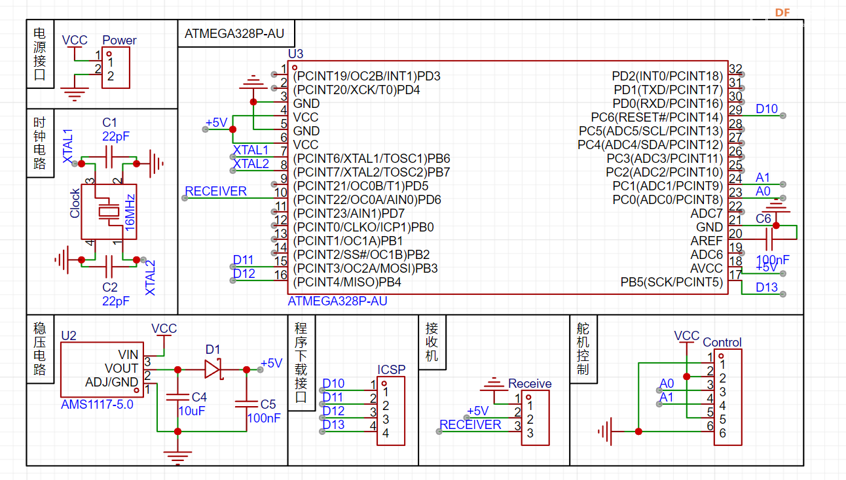
Task: Select the 16MHz crystal symbol in Clock
Action: point(109,211)
